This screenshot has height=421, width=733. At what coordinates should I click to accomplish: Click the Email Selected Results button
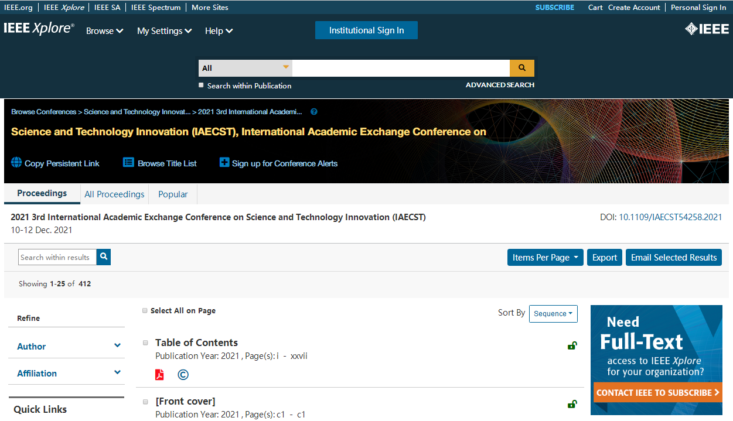[x=674, y=258]
